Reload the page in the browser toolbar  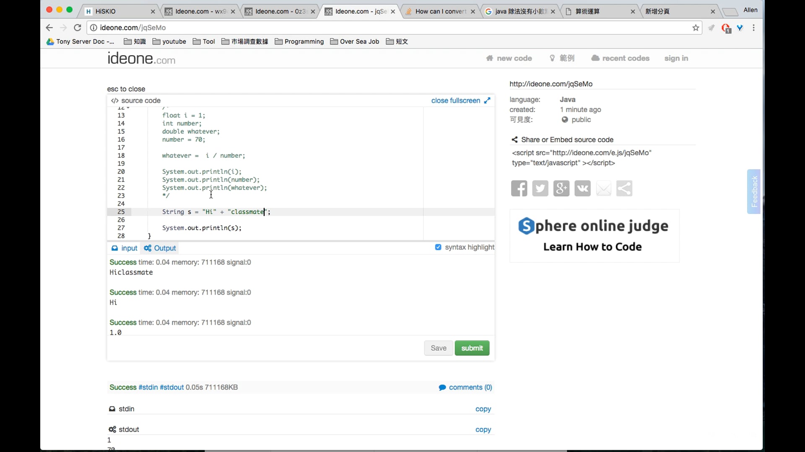click(x=78, y=28)
